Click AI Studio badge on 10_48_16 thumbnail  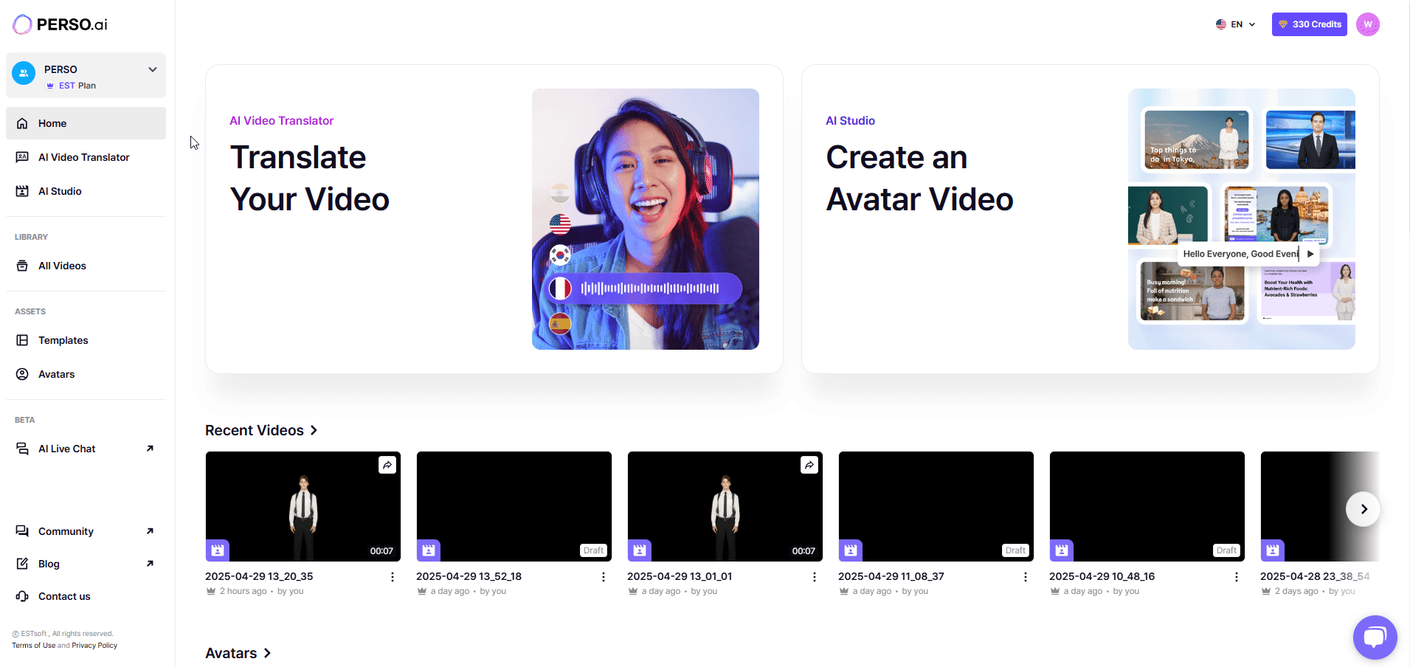(1062, 550)
